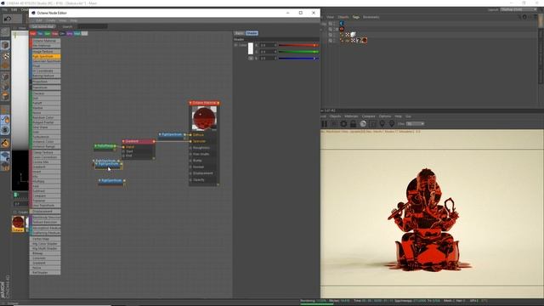Click the clay mode sphere icon in Live Viewer
This screenshot has height=306, width=544.
(363, 124)
